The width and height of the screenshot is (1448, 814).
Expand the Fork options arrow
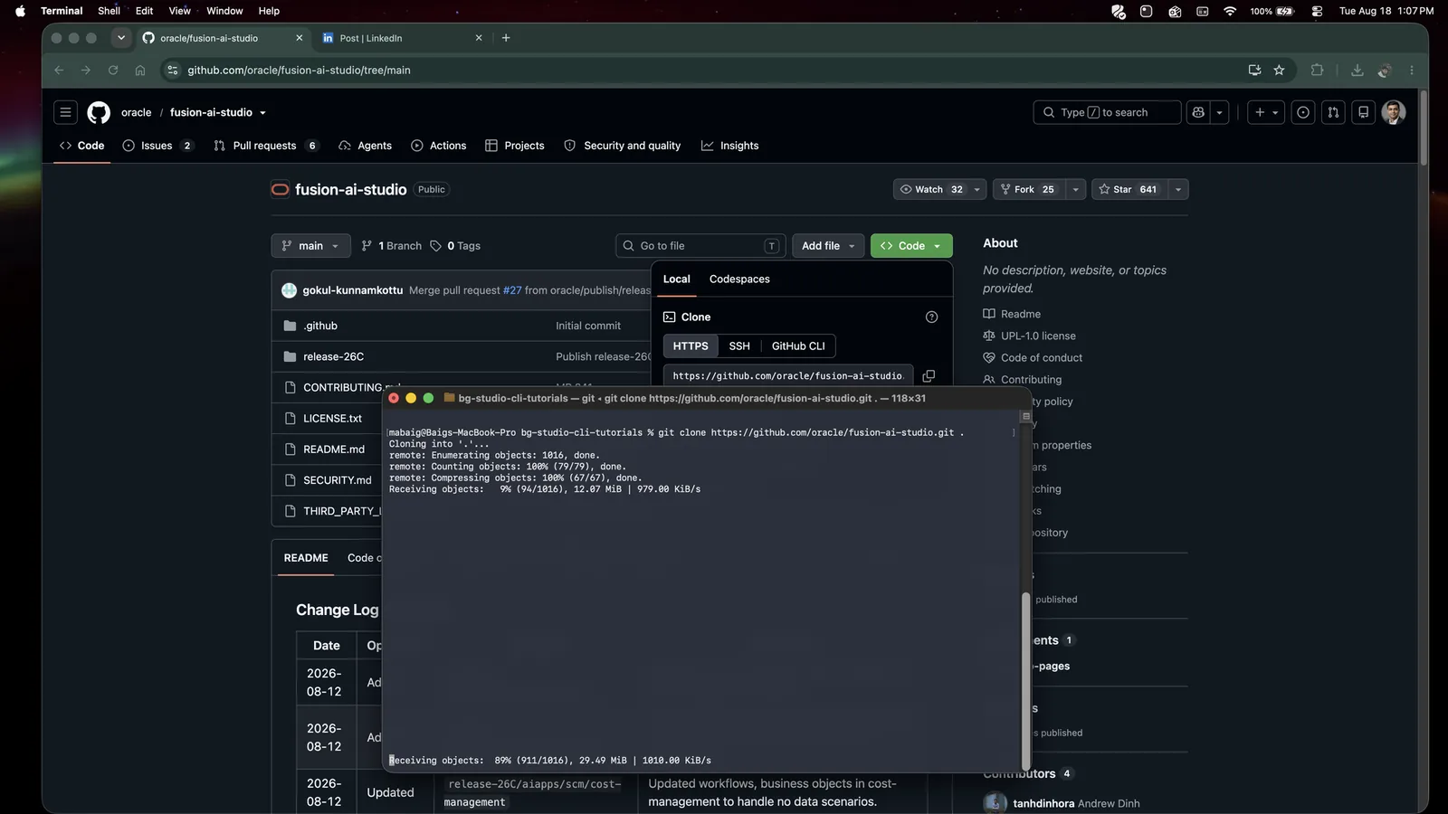(1075, 189)
